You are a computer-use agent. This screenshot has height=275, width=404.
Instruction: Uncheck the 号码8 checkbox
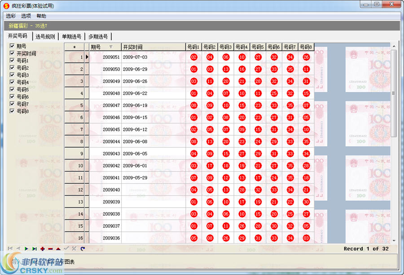12,111
